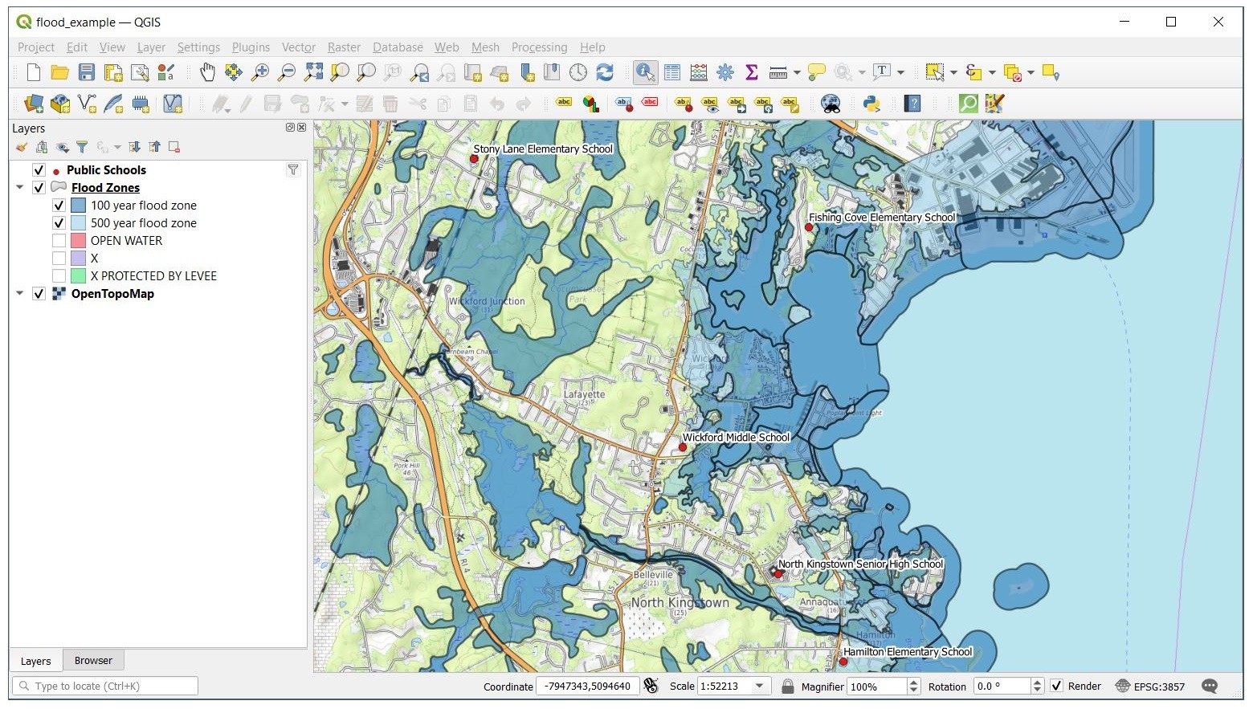Click the Type to locate search field
The image size is (1253, 709).
105,686
